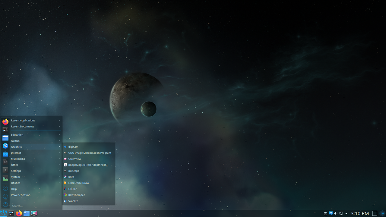This screenshot has height=217, width=386.
Task: Click the power shutdown icon in sidebar
Action: 5,204
